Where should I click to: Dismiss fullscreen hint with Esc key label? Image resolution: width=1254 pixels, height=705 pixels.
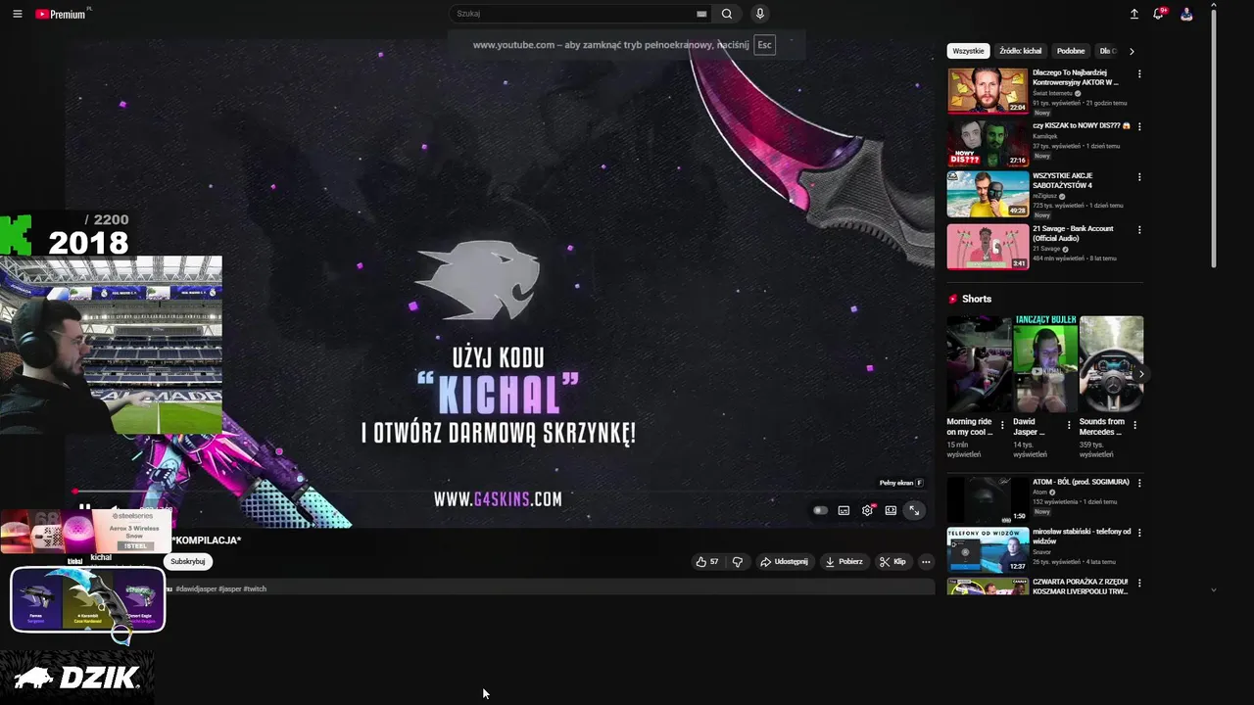[x=764, y=45]
